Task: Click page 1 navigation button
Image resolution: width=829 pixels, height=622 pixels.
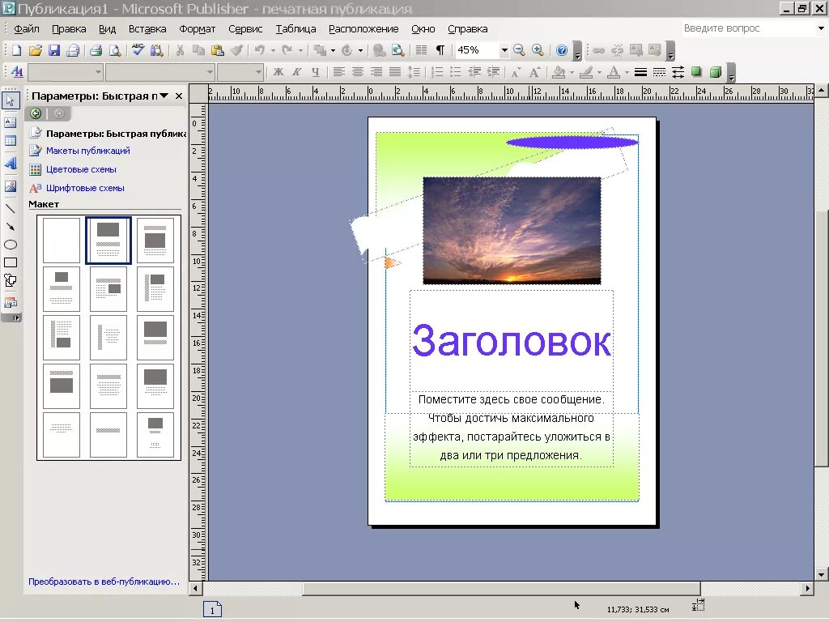Action: click(x=213, y=610)
